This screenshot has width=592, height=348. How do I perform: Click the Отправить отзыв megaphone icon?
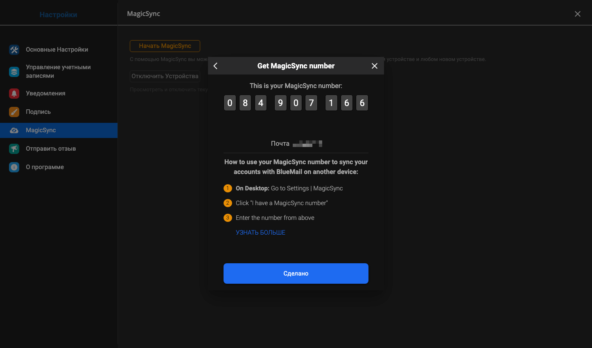(14, 149)
